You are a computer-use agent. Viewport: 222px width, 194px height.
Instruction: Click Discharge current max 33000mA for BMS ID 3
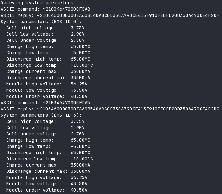80,171
